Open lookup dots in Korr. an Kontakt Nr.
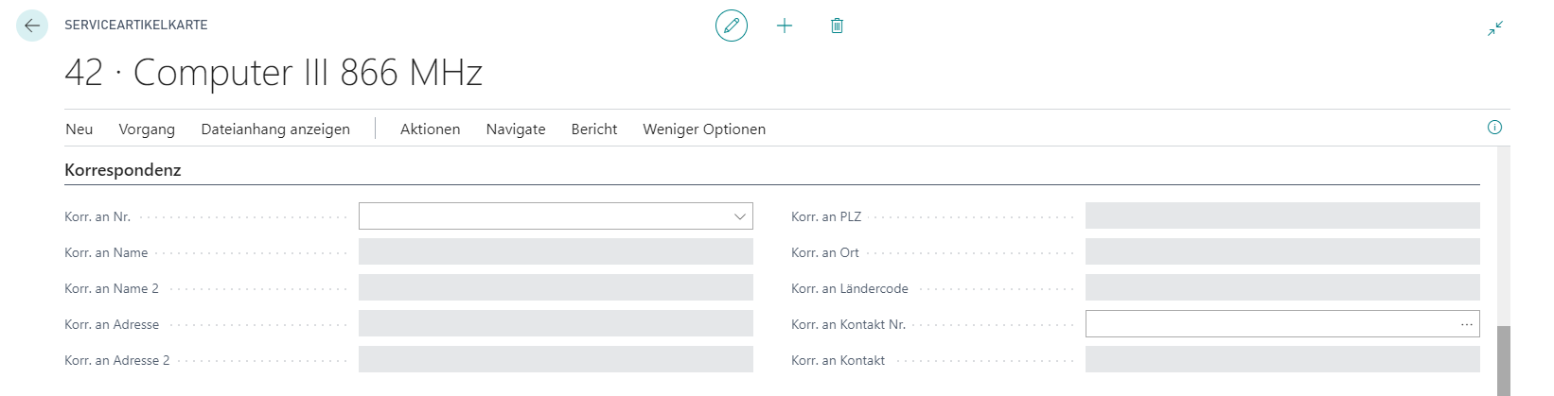 pyautogui.click(x=1467, y=324)
